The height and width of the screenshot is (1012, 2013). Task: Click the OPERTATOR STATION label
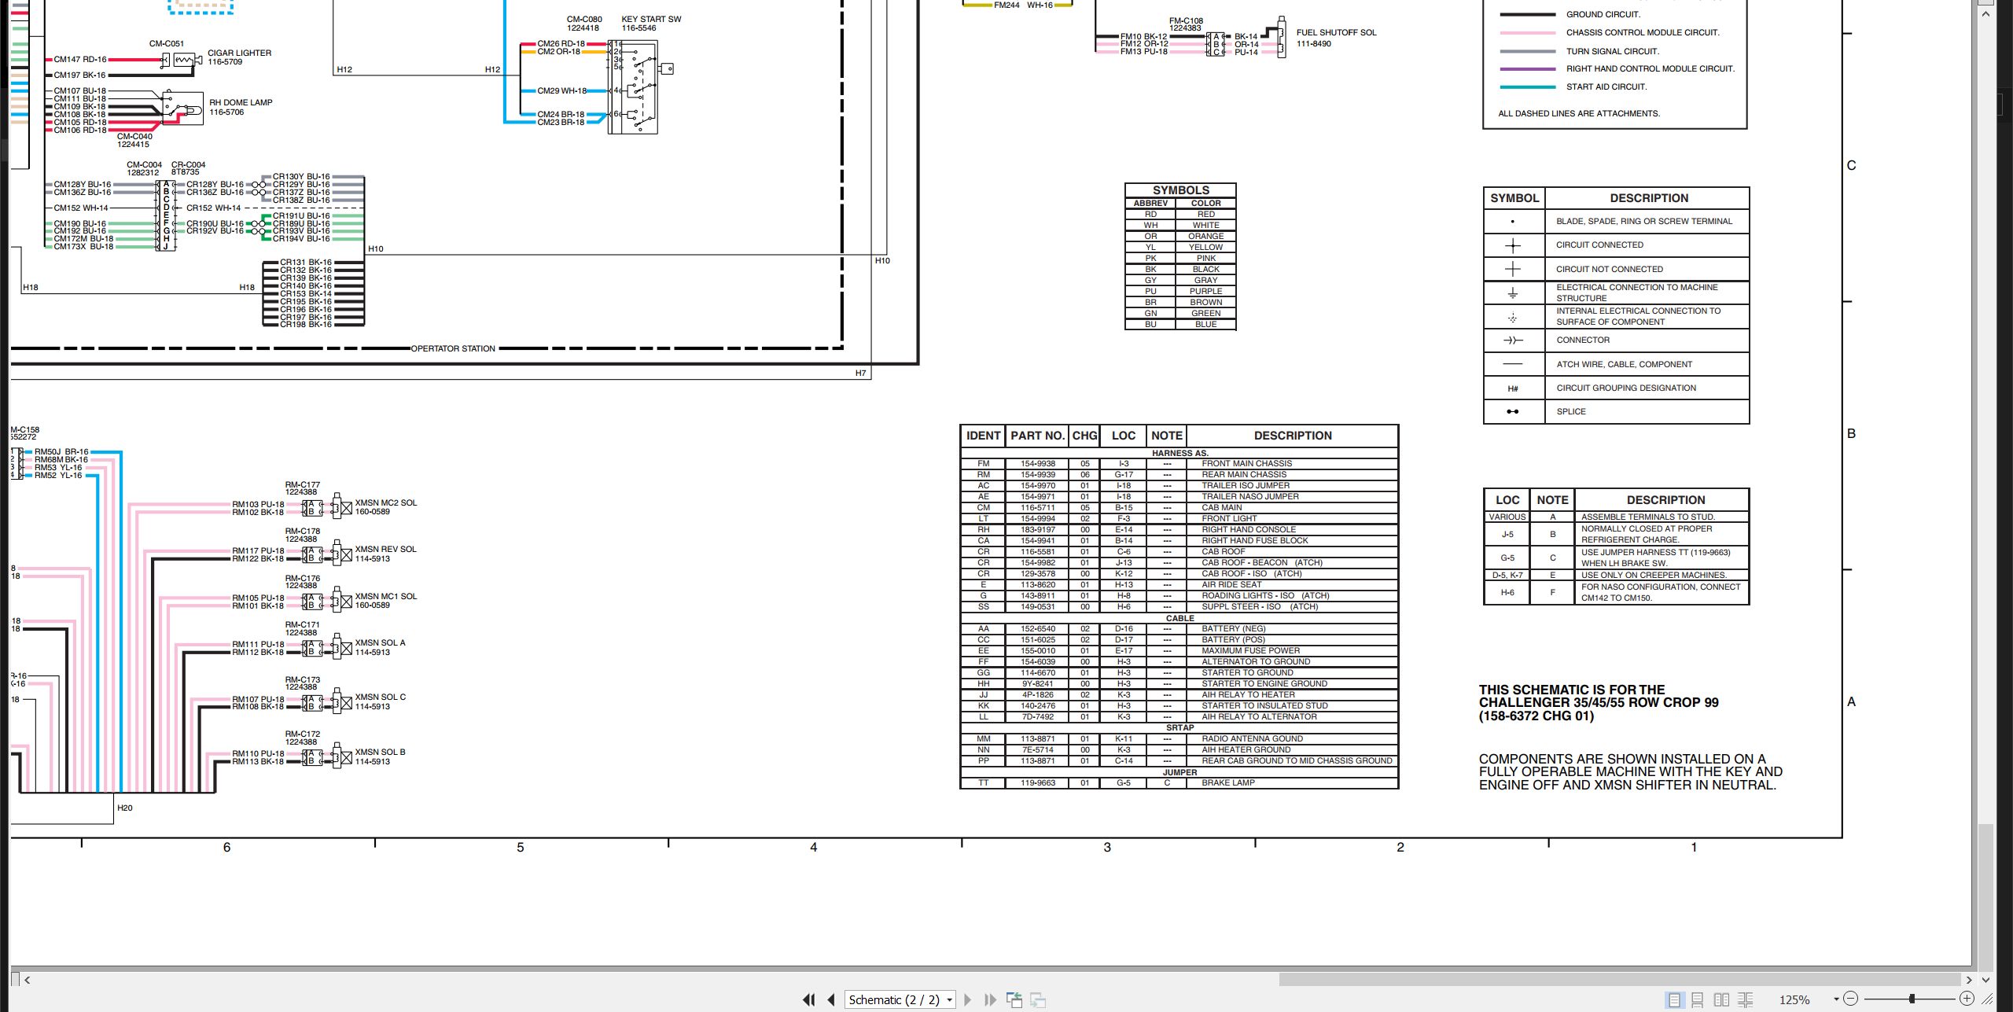pyautogui.click(x=453, y=348)
